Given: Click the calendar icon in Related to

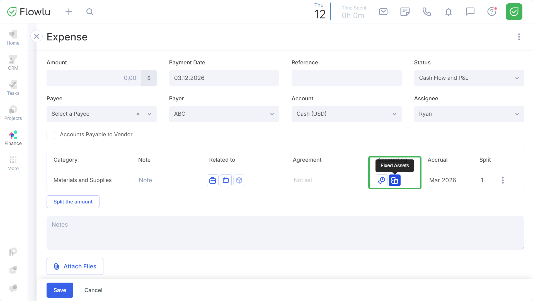Looking at the screenshot, I should (x=226, y=180).
